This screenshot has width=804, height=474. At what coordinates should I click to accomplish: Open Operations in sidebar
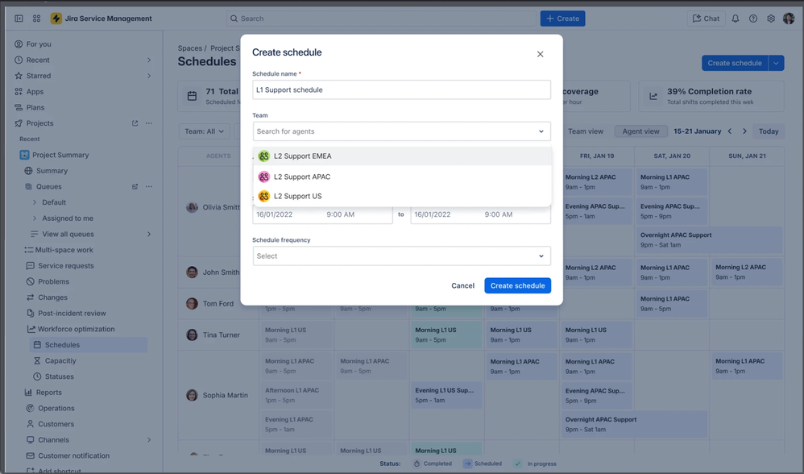point(56,409)
